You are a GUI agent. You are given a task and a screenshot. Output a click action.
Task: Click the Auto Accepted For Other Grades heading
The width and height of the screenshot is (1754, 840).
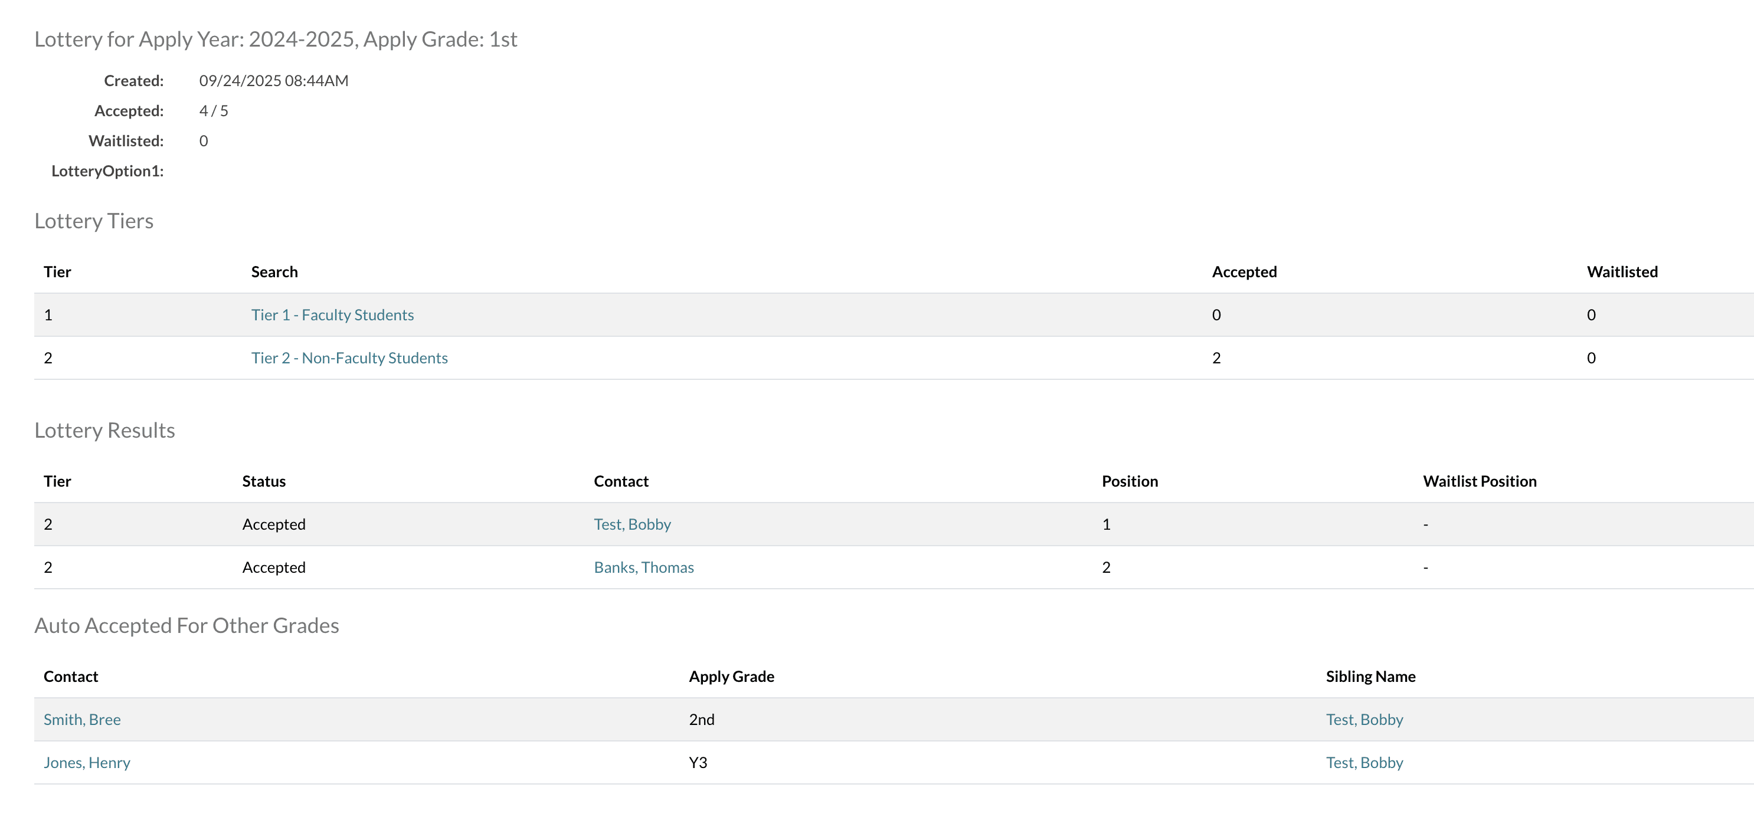186,625
